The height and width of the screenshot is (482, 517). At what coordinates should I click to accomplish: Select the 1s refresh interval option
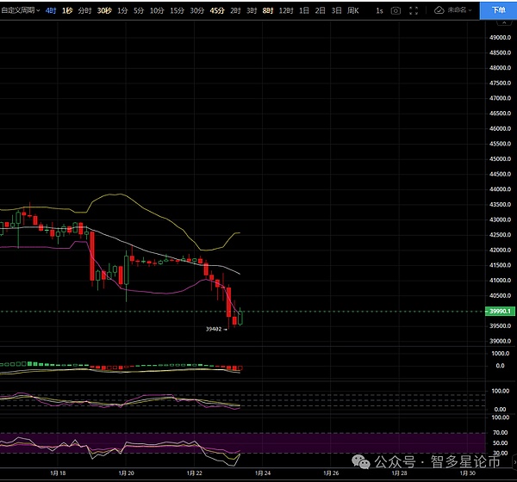pyautogui.click(x=379, y=10)
